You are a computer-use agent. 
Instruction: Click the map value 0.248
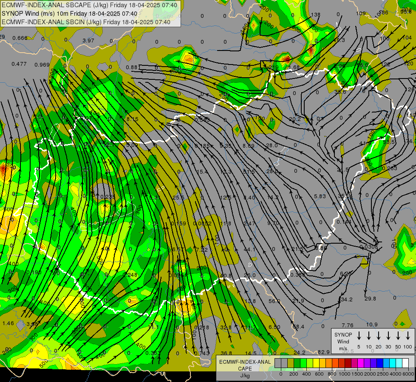(x=130, y=275)
